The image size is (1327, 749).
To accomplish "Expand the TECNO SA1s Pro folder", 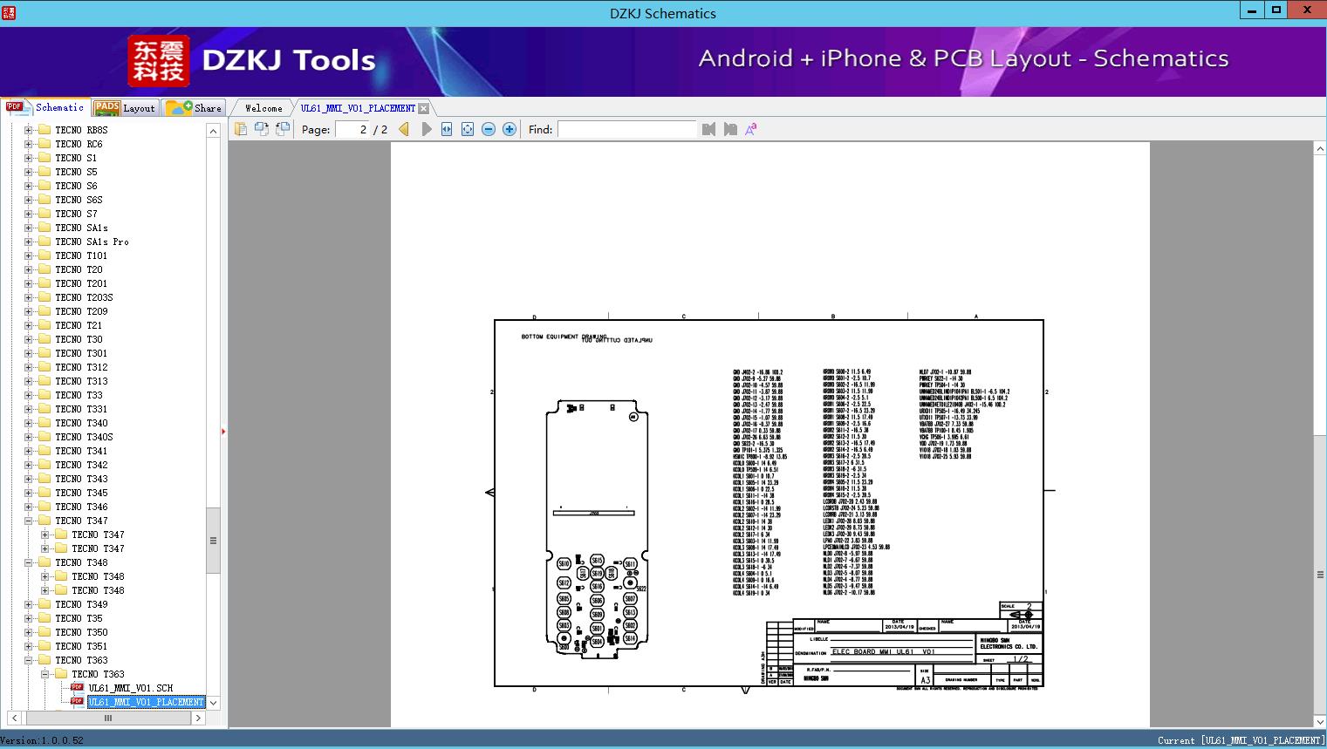I will (29, 242).
